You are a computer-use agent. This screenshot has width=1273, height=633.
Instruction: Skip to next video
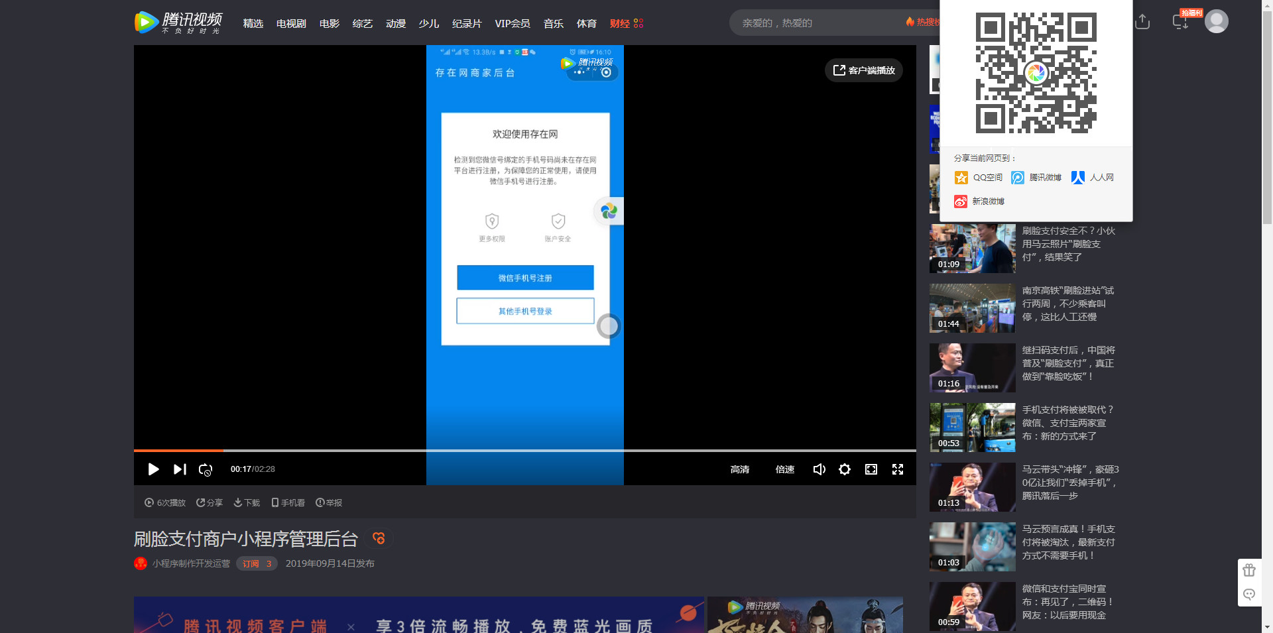pyautogui.click(x=180, y=469)
